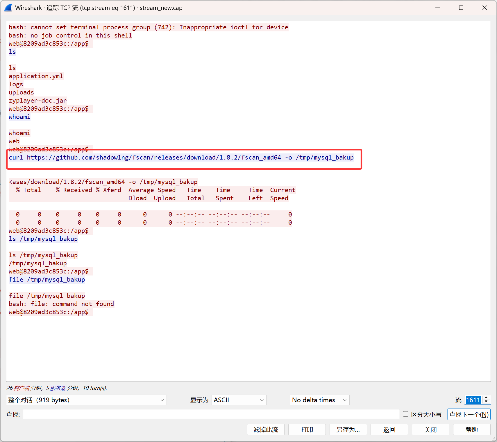Click the 'zyplayer-doc.jar' line
This screenshot has width=497, height=442.
click(x=38, y=101)
